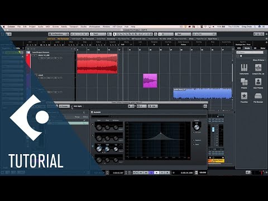
Task: Click the audition play button in Direct Offline Processing
Action: coord(130,106)
